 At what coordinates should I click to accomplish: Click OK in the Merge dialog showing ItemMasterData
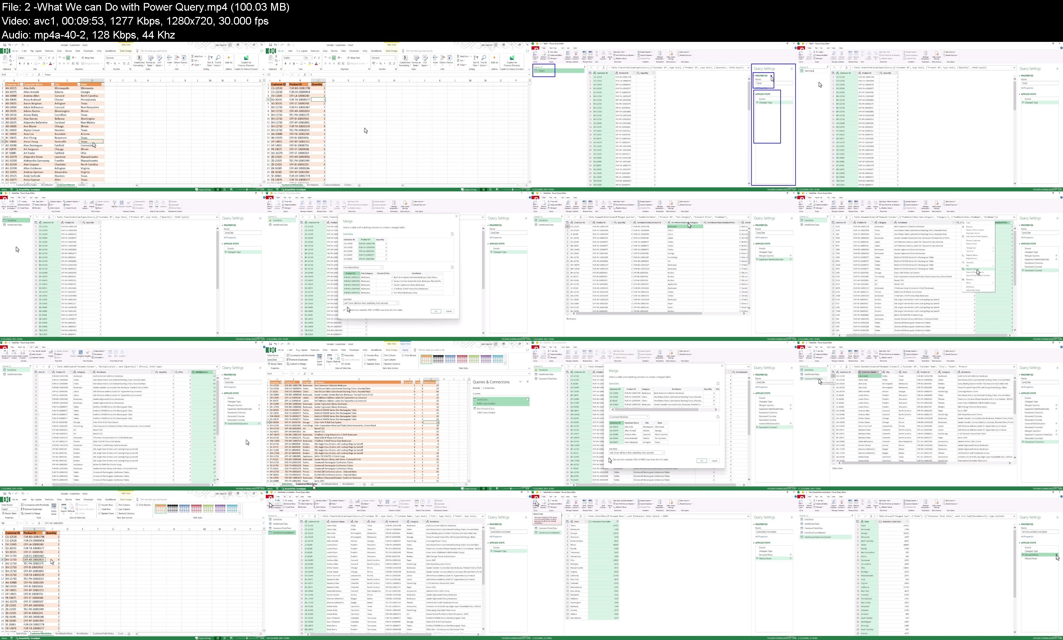436,311
